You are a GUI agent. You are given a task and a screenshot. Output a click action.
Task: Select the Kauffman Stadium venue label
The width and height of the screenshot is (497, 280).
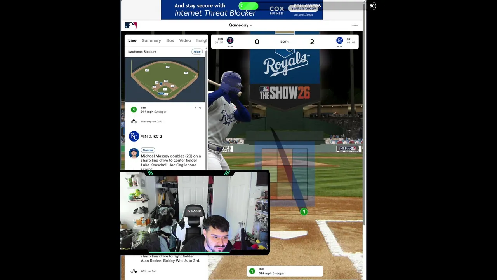(x=142, y=52)
